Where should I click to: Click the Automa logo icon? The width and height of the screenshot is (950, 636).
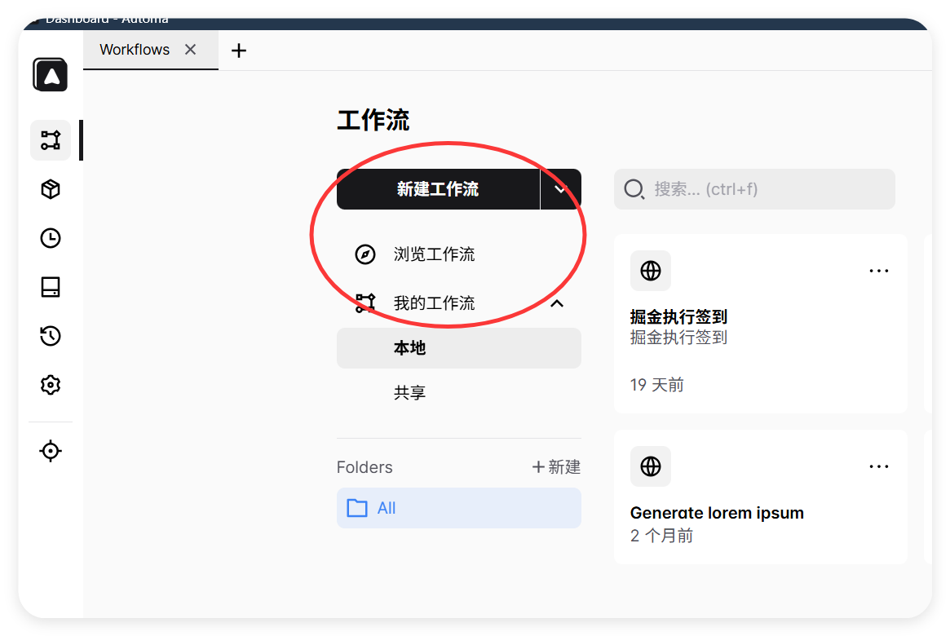pyautogui.click(x=51, y=75)
